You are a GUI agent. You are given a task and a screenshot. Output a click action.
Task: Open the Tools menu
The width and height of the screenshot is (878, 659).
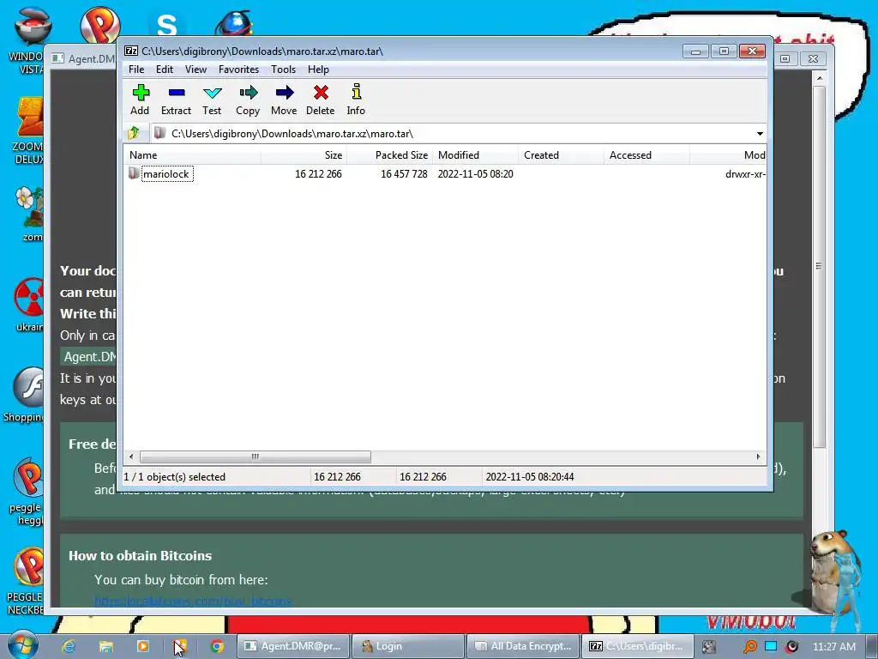point(283,70)
